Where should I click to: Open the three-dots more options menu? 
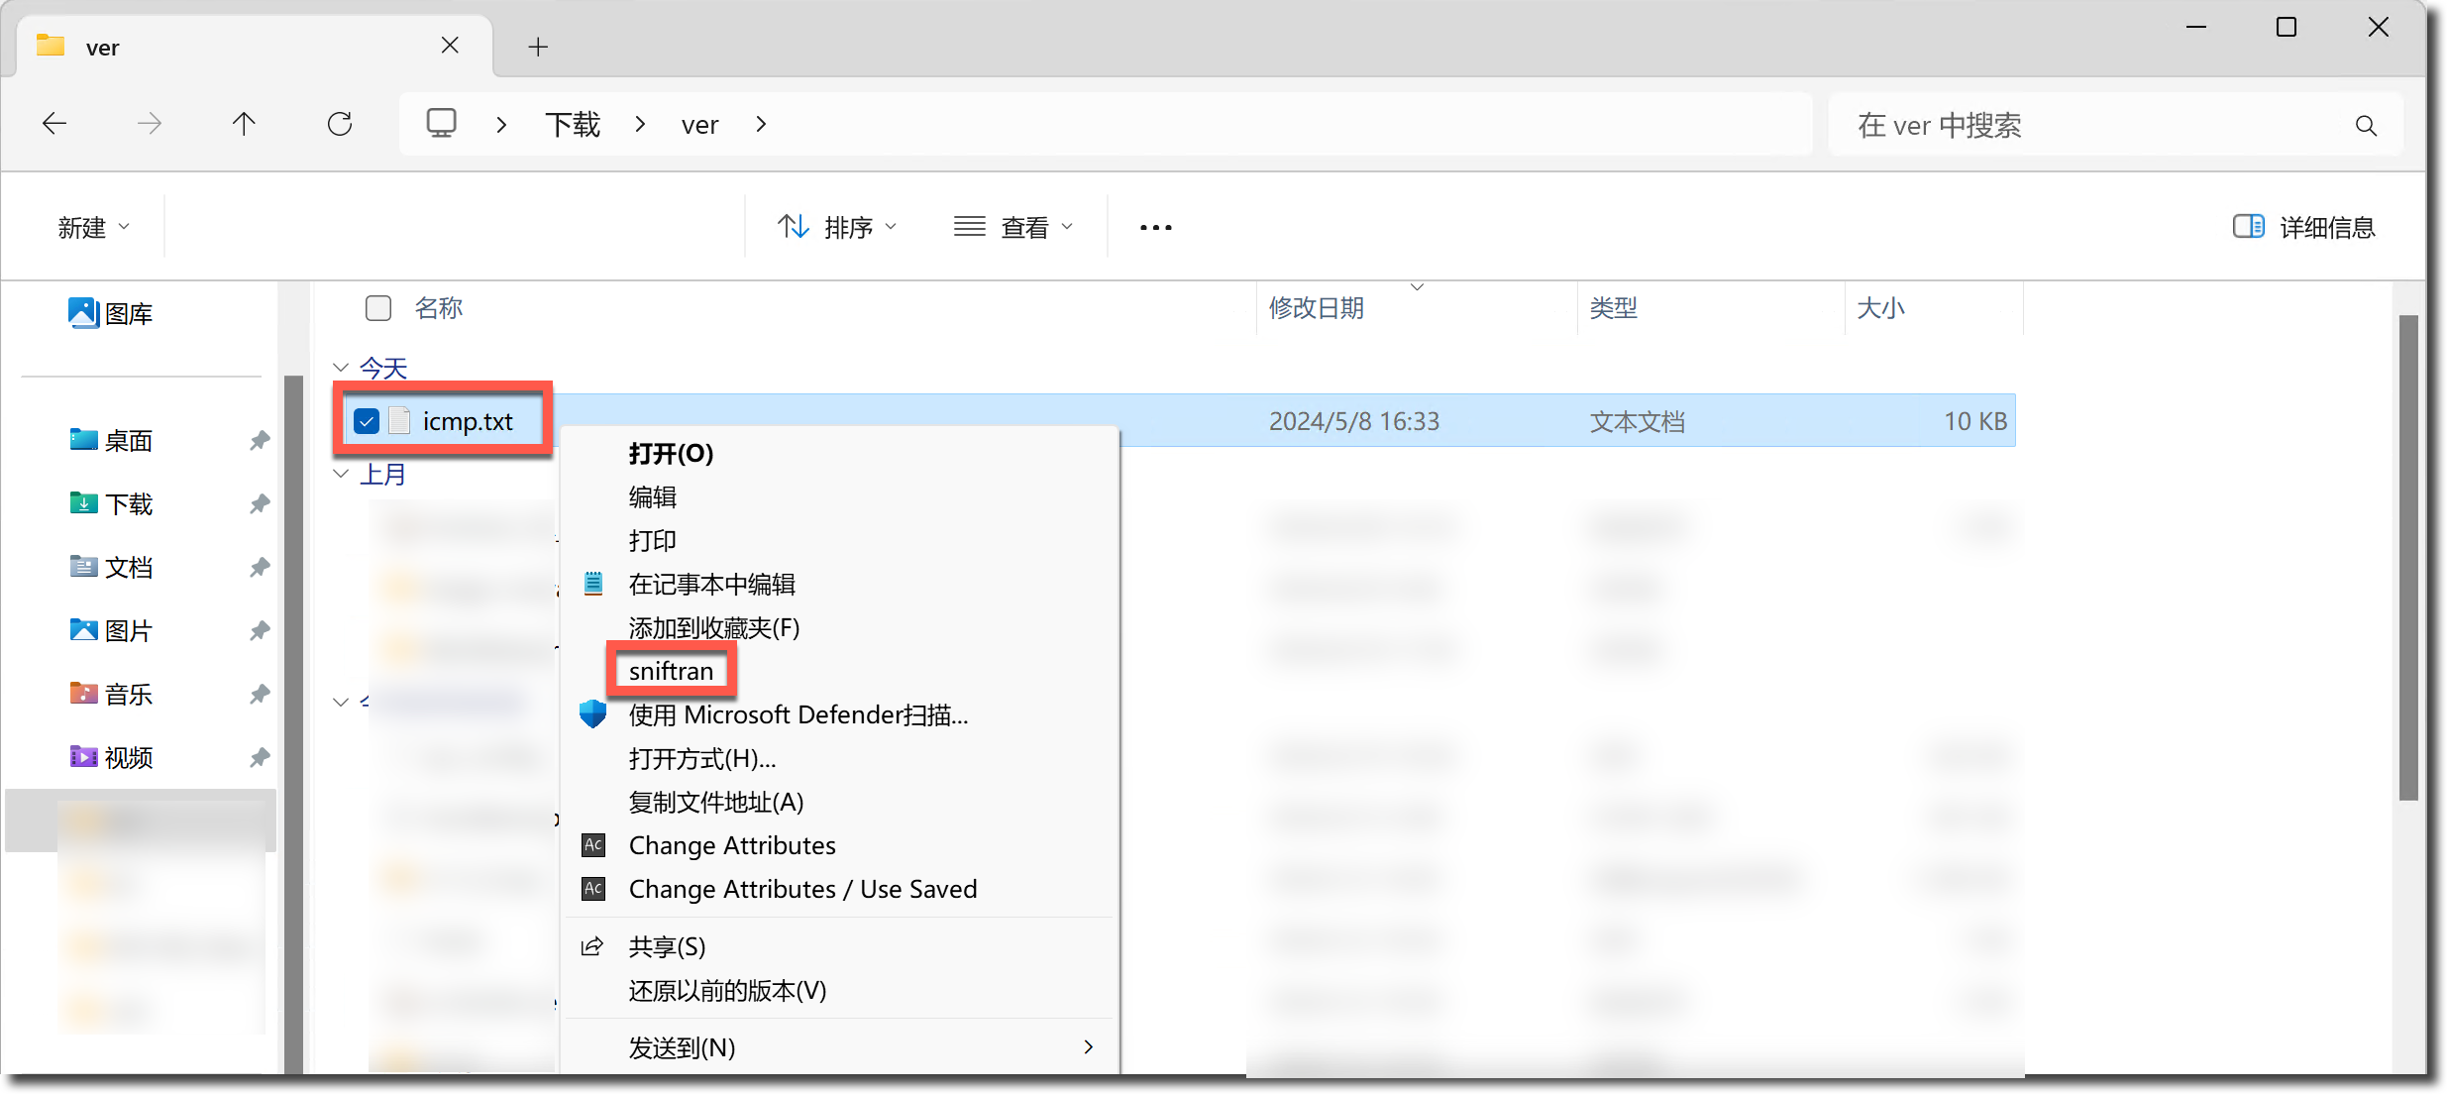pyautogui.click(x=1155, y=228)
